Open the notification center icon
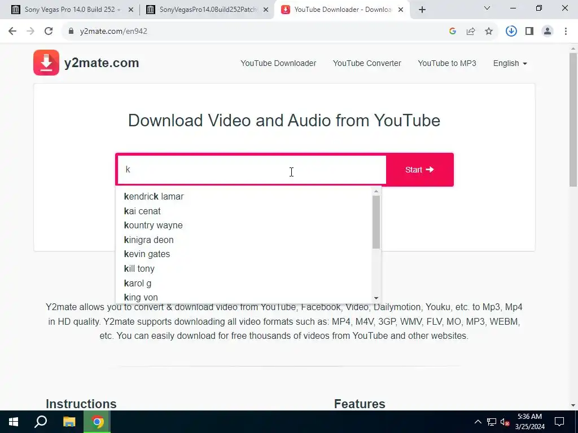 559,422
